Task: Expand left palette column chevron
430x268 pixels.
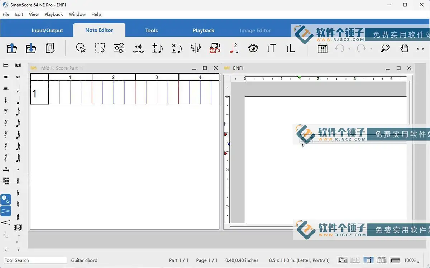Action: click(x=6, y=250)
